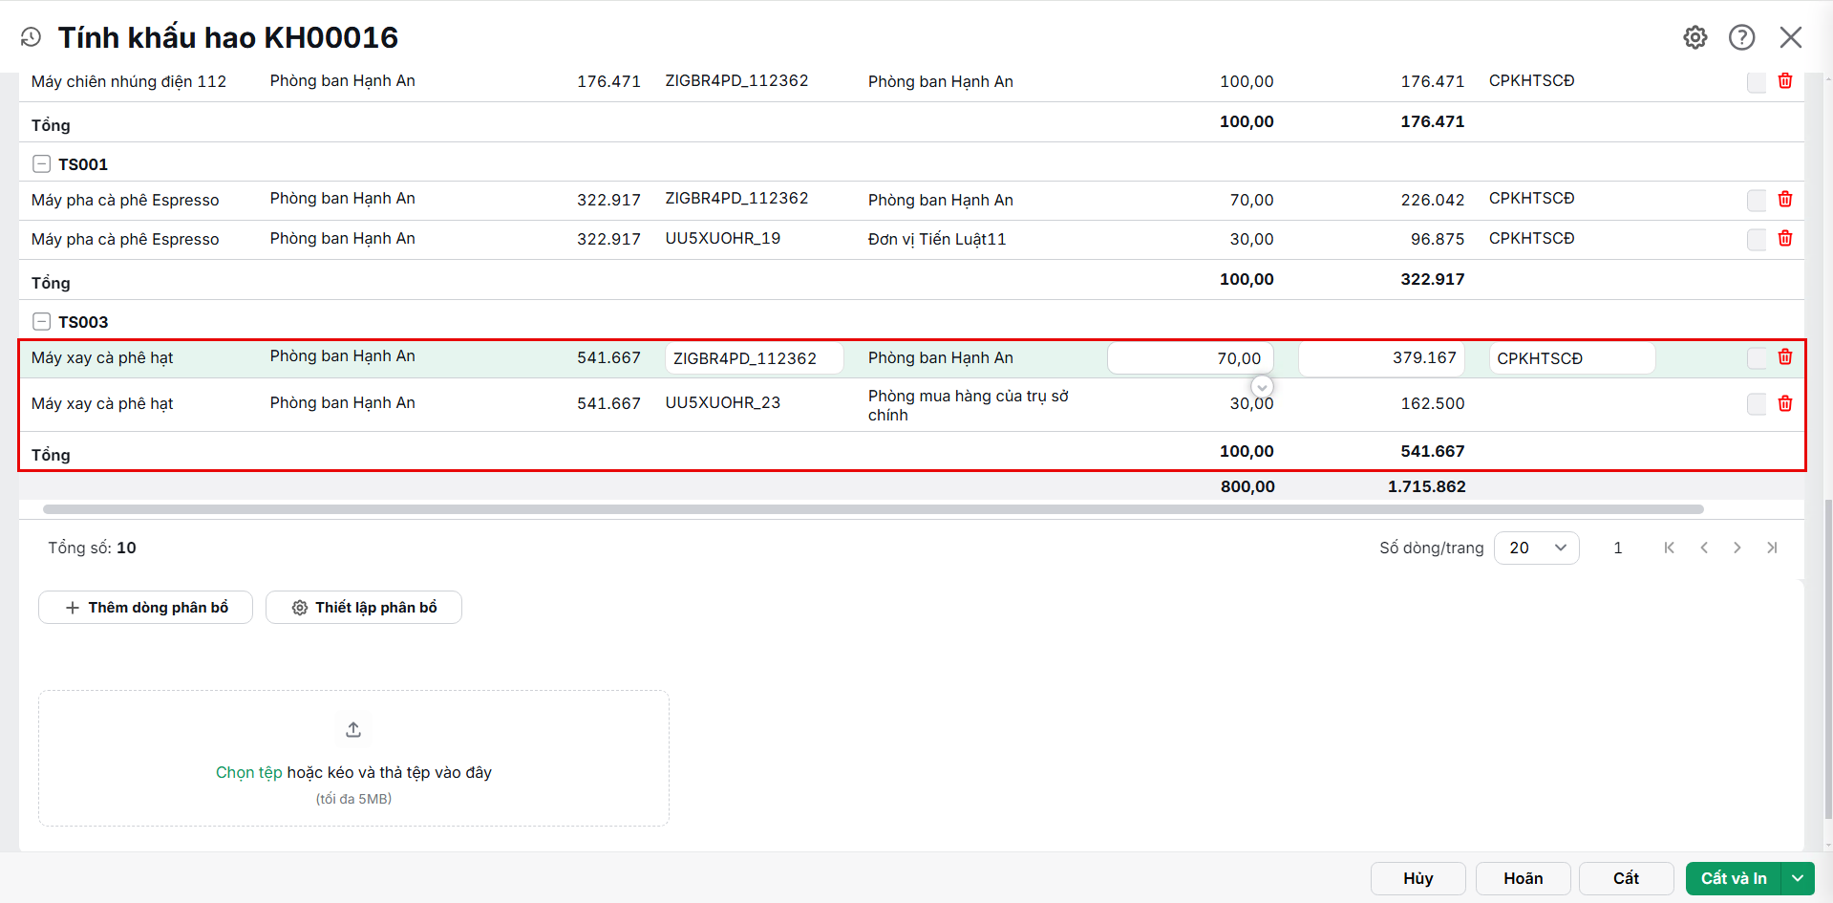This screenshot has height=903, width=1833.
Task: Click the small round chevron below 70,00 field
Action: click(x=1262, y=387)
